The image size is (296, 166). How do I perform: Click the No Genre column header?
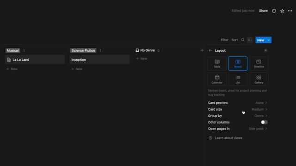[x=148, y=50]
